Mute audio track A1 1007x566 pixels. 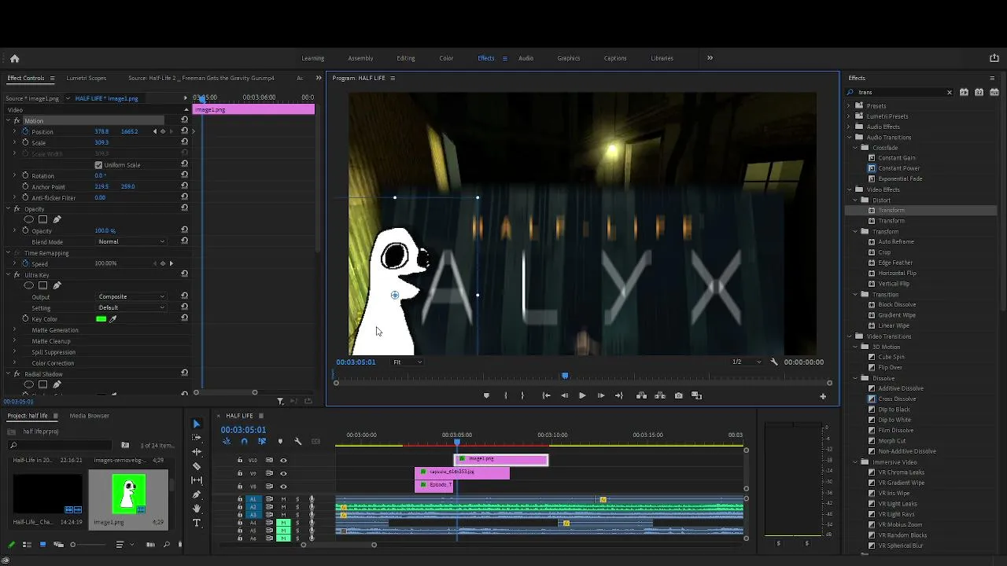coord(283,499)
